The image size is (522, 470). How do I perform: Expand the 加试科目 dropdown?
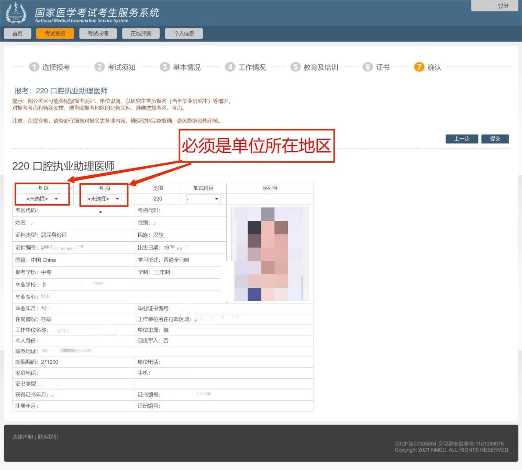click(x=203, y=199)
